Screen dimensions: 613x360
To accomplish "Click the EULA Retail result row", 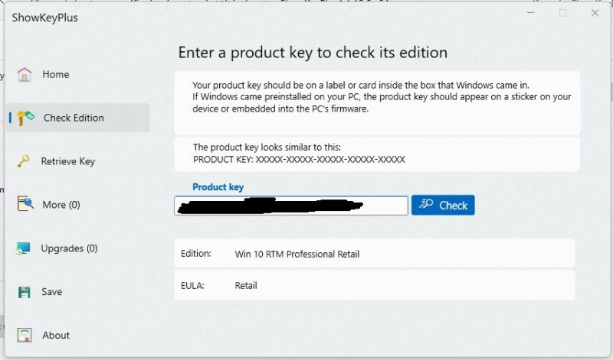I will pyautogui.click(x=374, y=286).
